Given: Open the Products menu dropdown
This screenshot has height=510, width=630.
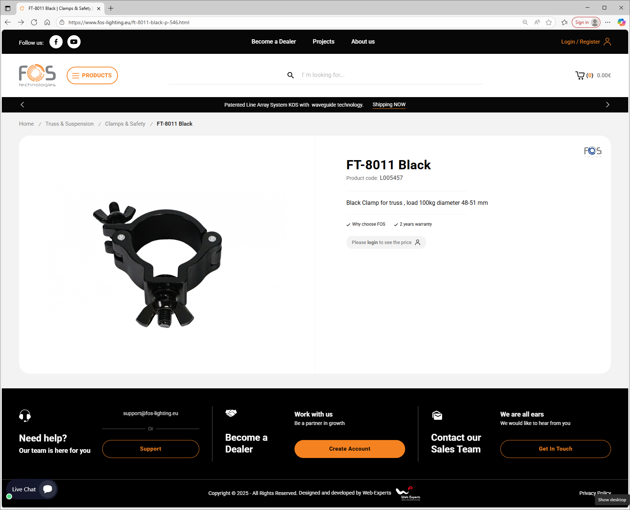Looking at the screenshot, I should point(92,75).
